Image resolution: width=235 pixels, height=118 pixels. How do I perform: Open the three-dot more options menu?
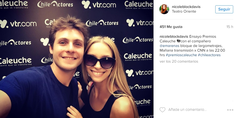(230, 110)
